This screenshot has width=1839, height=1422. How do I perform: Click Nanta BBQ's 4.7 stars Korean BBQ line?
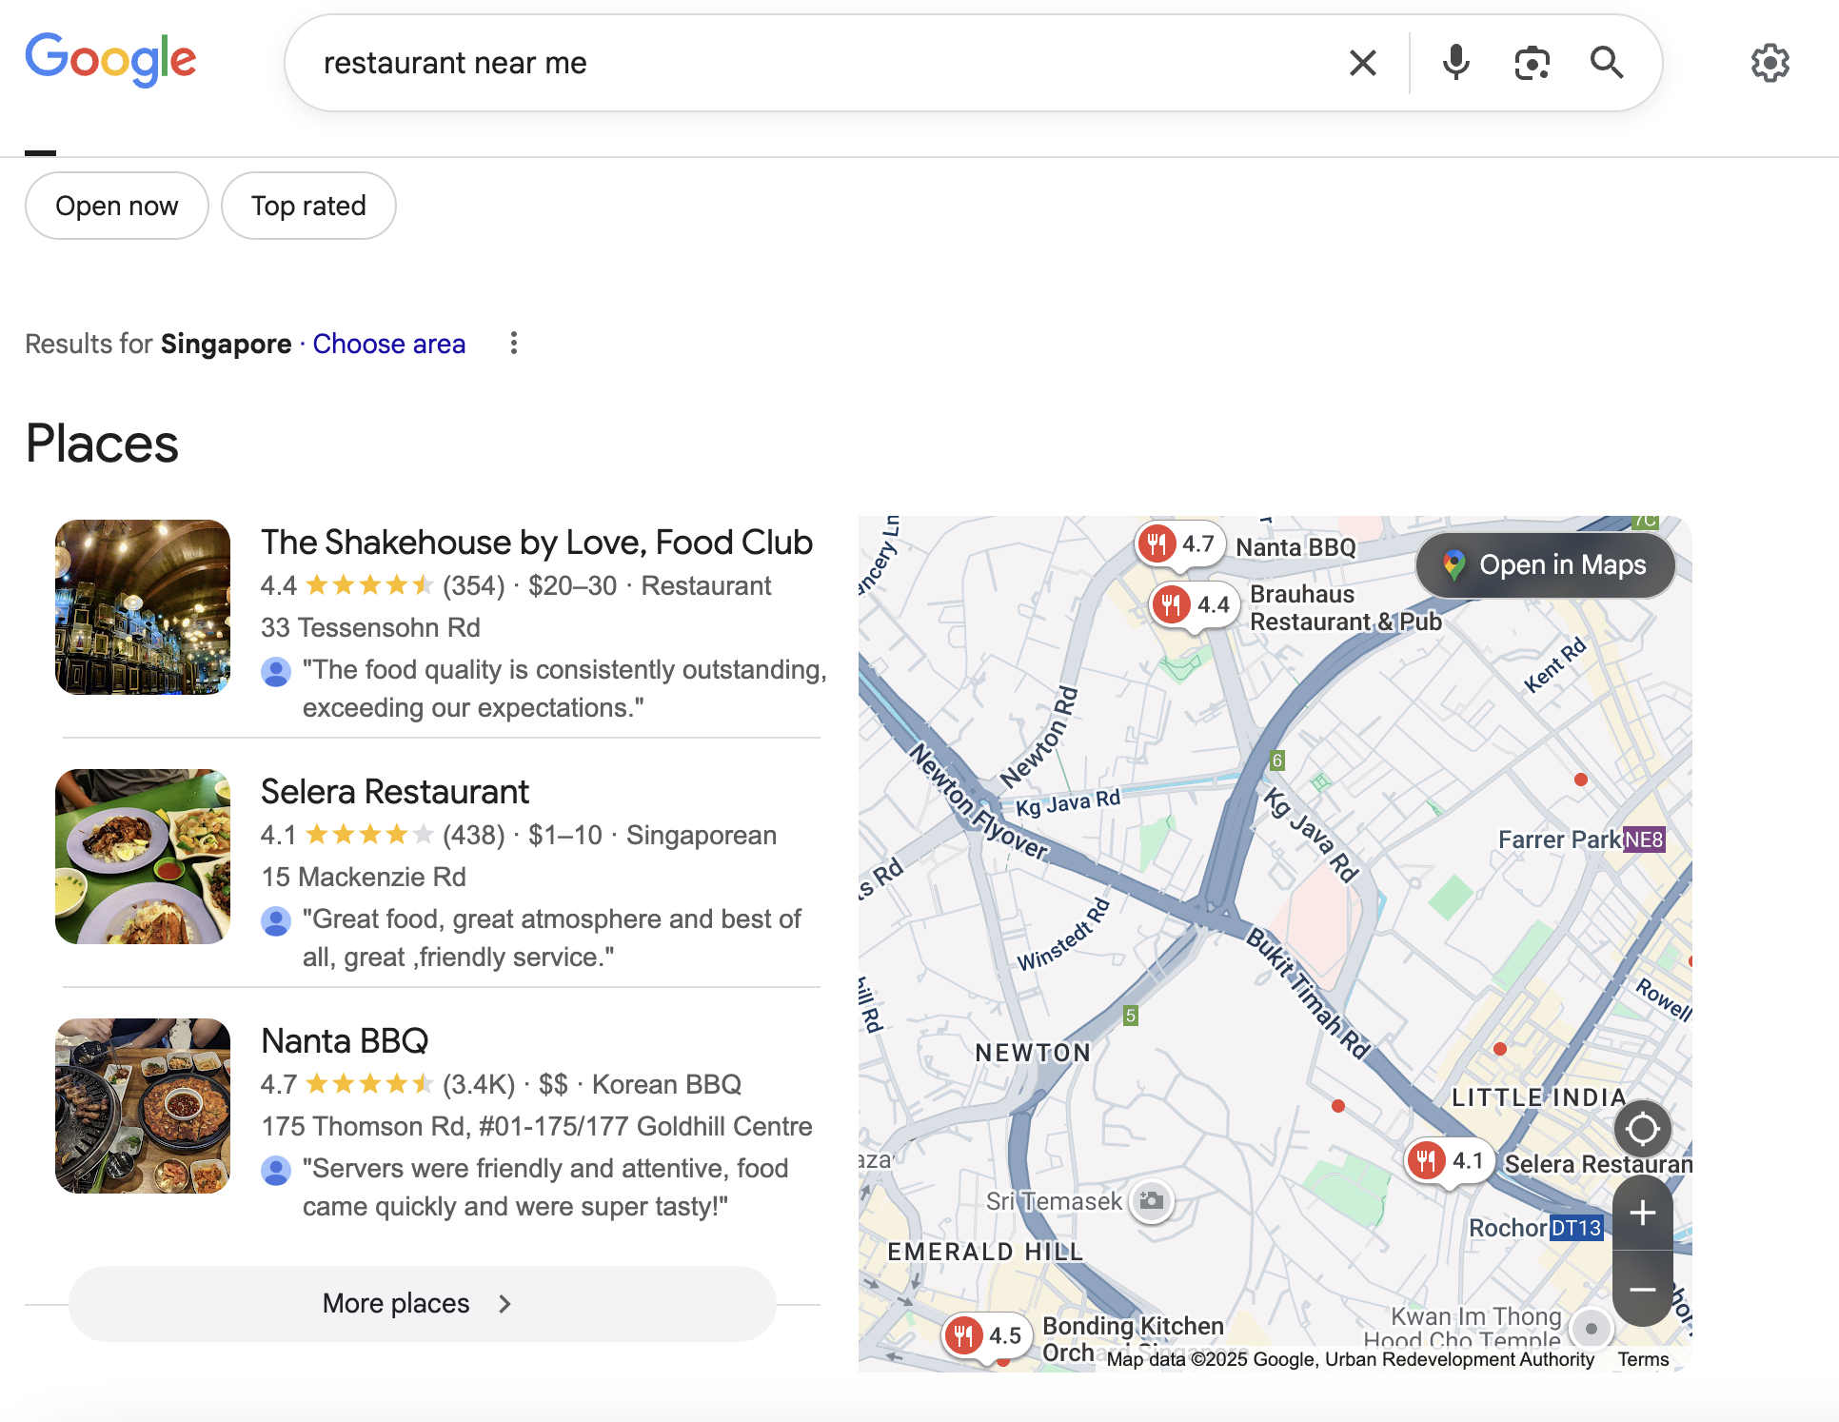click(501, 1085)
